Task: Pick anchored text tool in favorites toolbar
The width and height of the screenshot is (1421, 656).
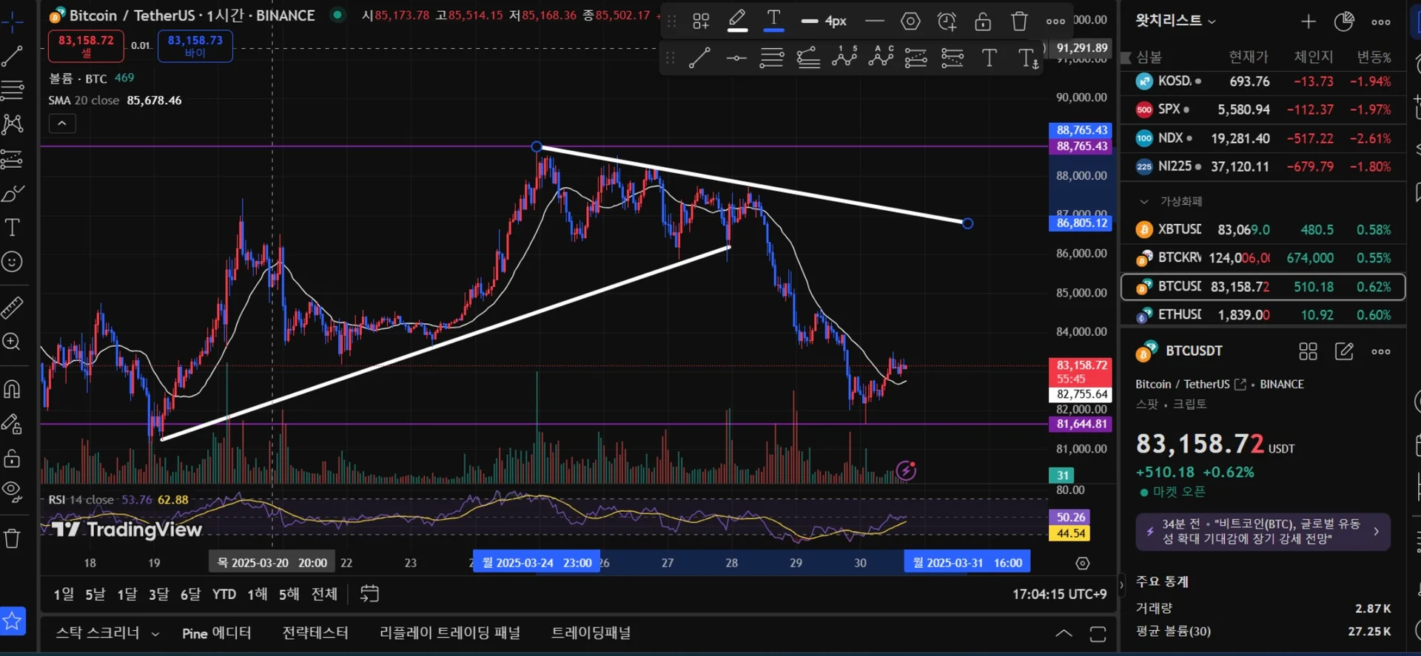Action: 1029,58
